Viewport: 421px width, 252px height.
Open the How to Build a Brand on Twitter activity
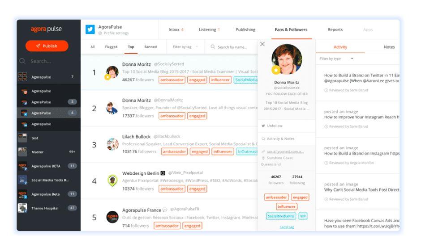(362, 78)
